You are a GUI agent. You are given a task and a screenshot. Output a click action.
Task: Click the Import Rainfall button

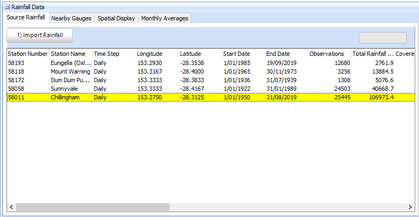40,35
